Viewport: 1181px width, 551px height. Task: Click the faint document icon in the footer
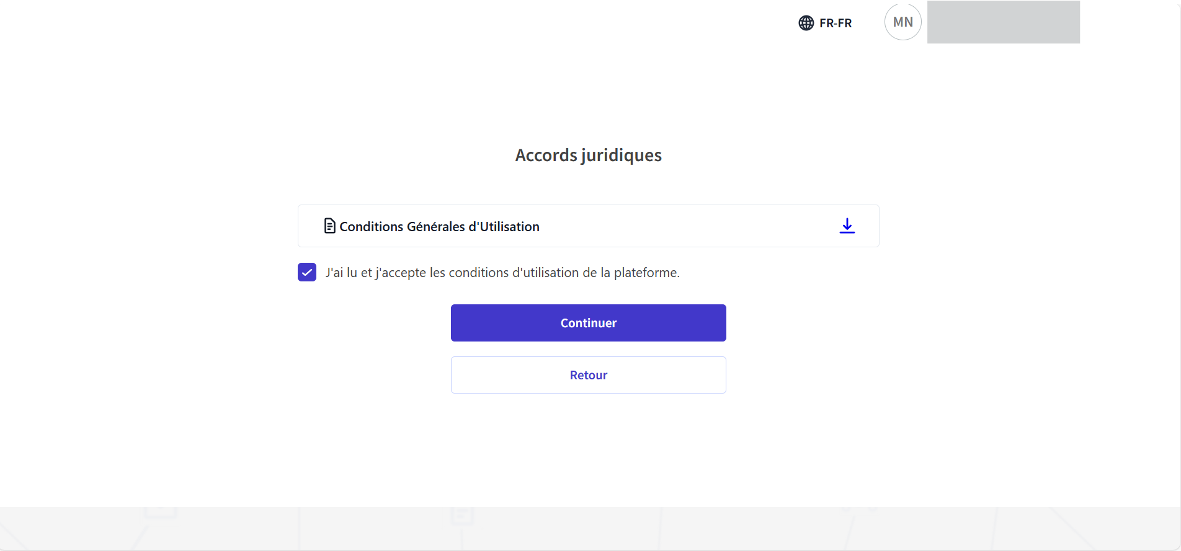tap(461, 514)
